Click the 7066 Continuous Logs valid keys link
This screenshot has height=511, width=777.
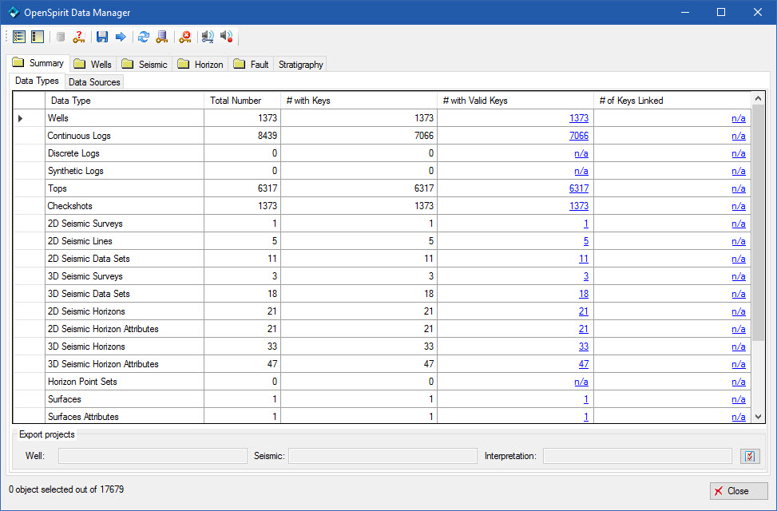click(578, 136)
